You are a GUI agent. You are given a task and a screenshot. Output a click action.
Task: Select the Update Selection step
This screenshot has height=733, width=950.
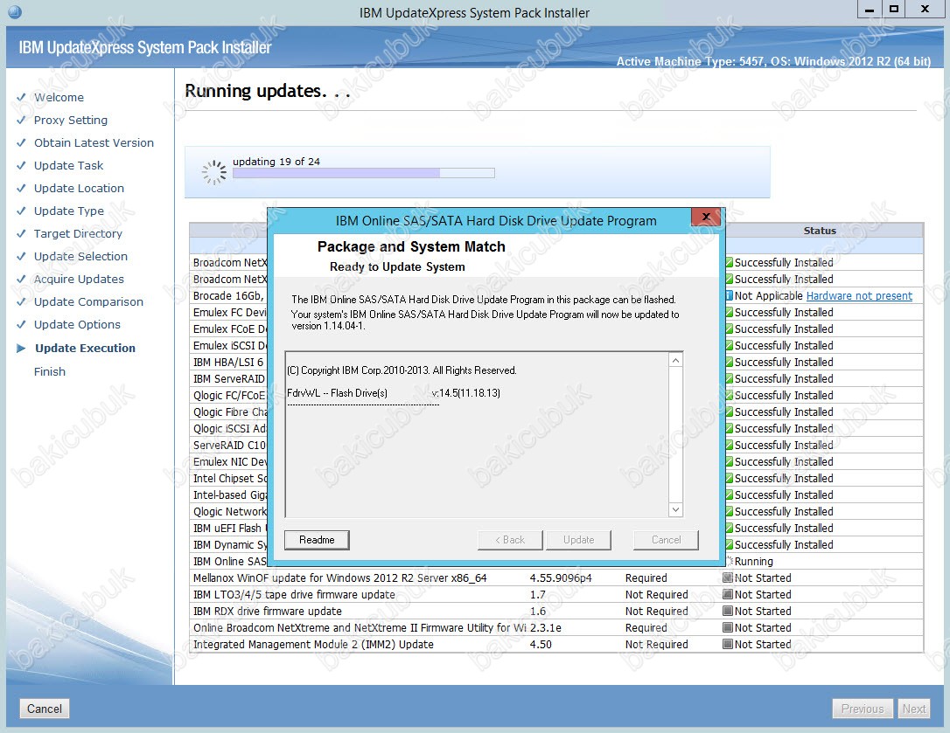(80, 256)
